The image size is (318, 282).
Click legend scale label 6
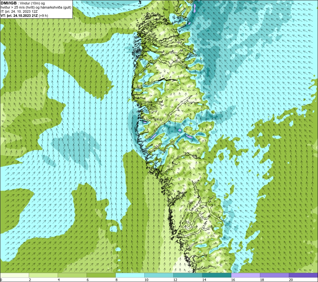click(88, 280)
